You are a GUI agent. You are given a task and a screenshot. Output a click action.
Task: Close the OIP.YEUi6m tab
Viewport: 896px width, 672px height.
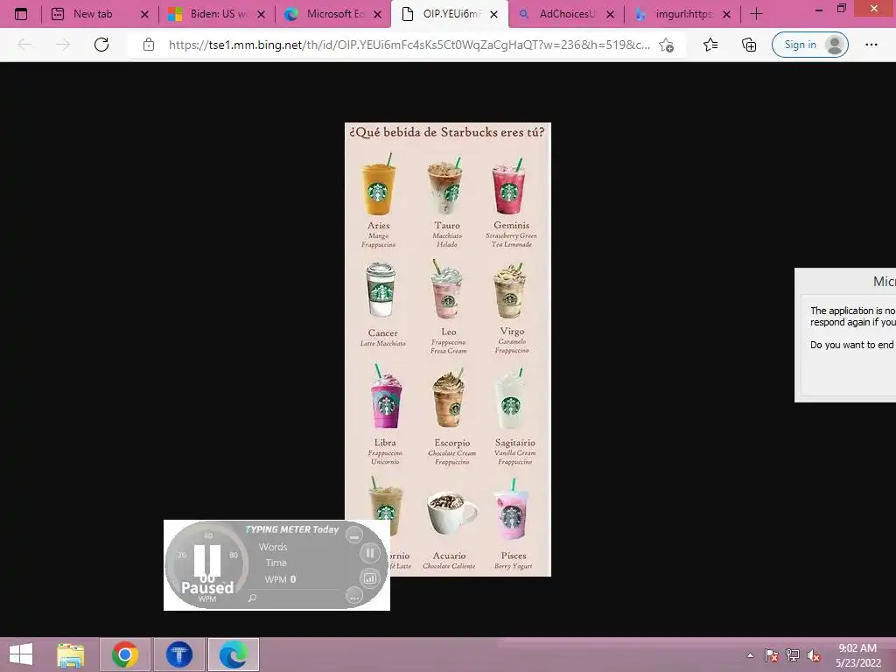494,14
